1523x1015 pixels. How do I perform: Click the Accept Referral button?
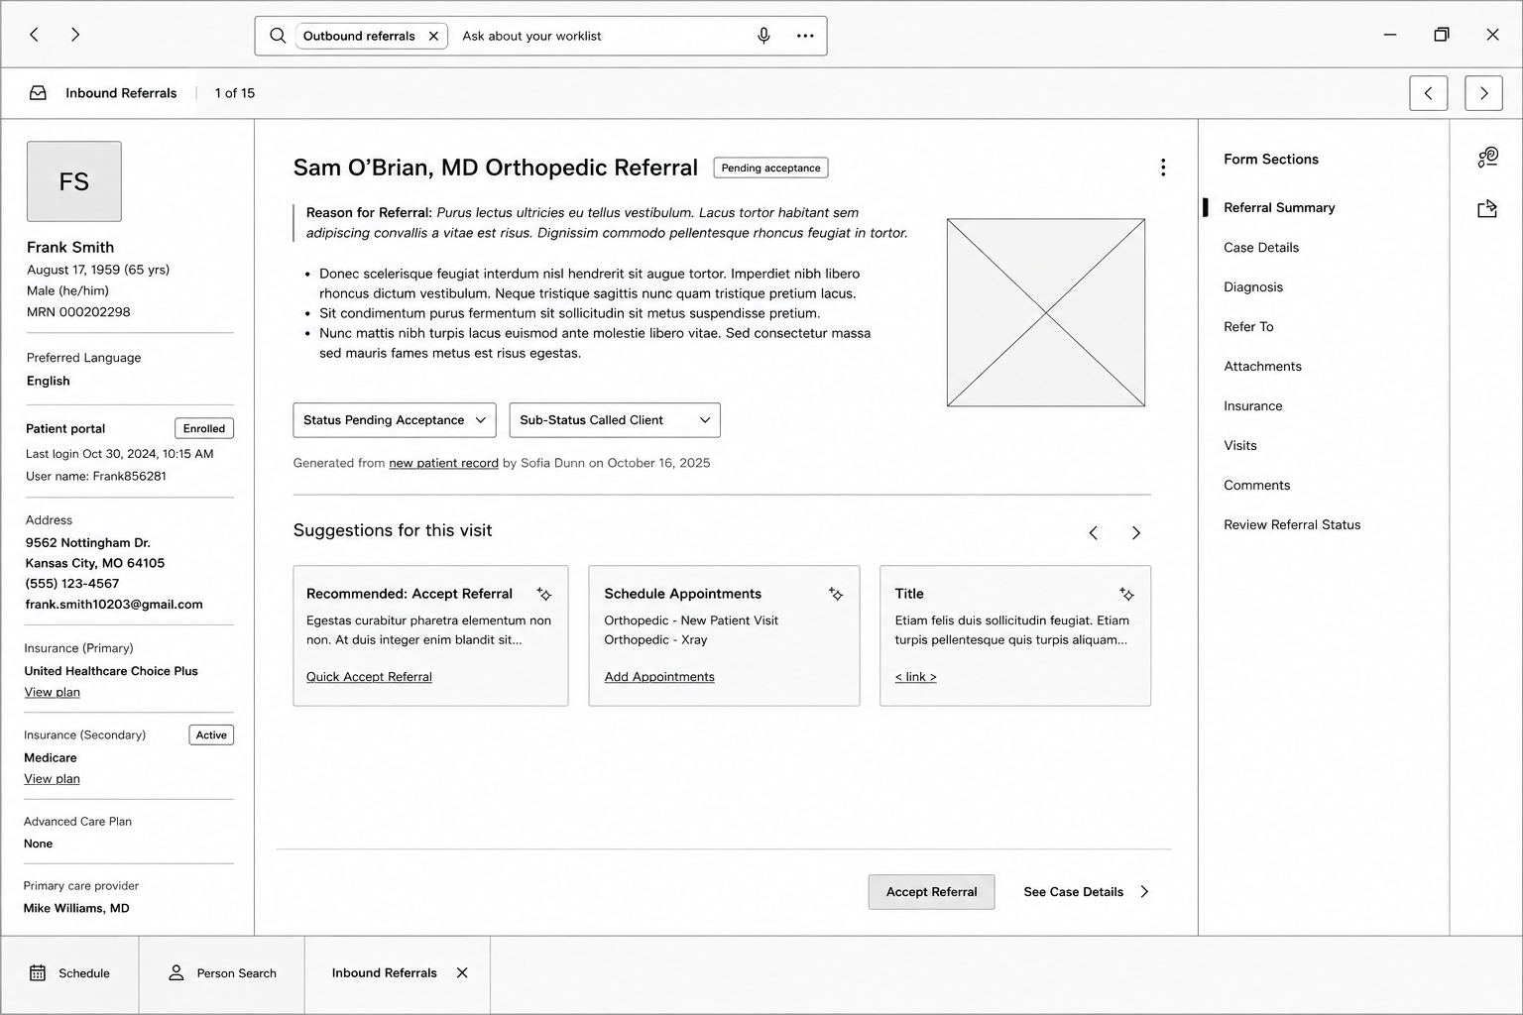coord(932,892)
